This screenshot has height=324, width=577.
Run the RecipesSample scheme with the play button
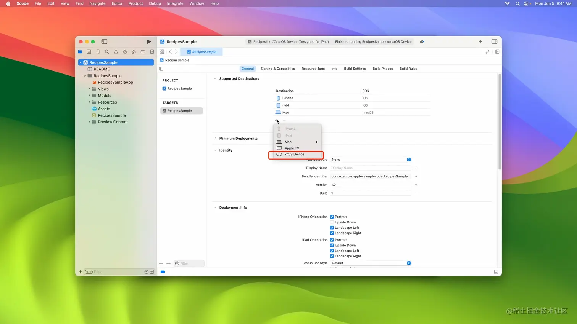149,41
